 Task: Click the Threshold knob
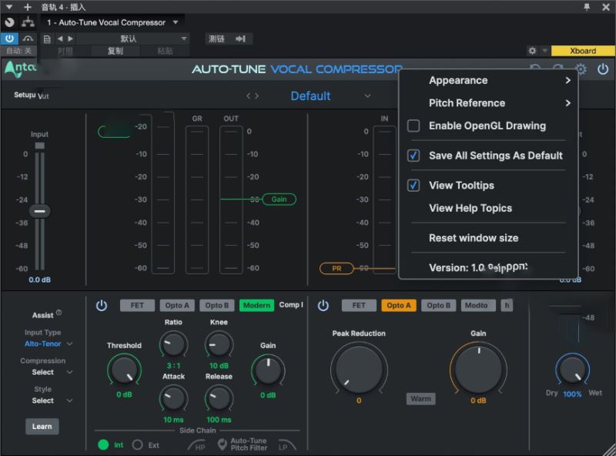(124, 370)
